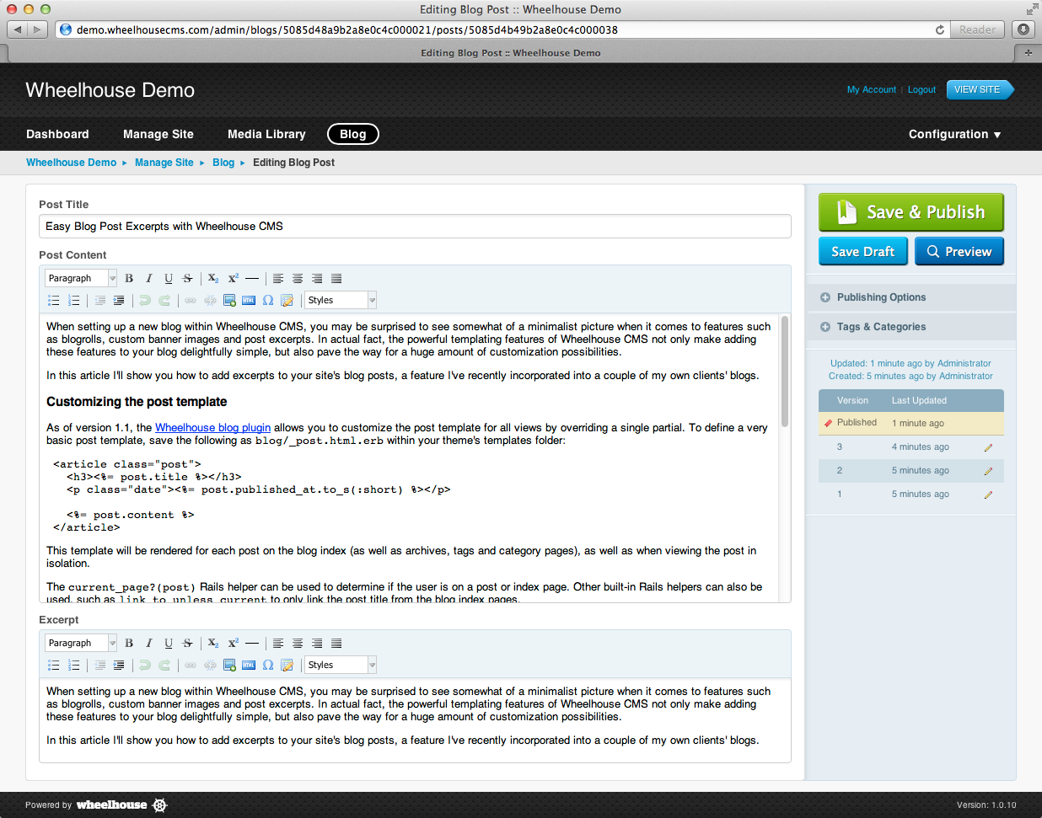Apply bold in the Post Content editor
The width and height of the screenshot is (1042, 818).
click(x=129, y=278)
